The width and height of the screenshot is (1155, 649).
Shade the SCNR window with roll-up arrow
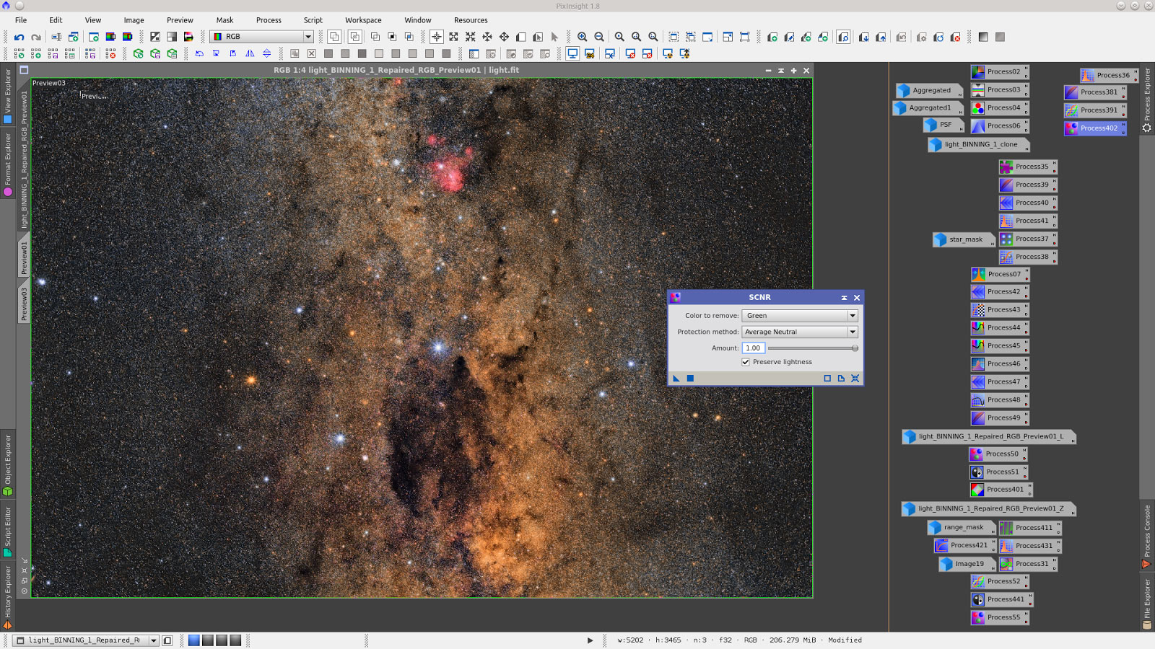pos(844,298)
